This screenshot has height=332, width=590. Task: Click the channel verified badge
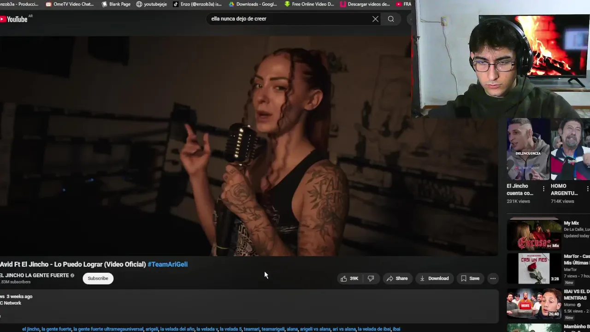click(72, 275)
